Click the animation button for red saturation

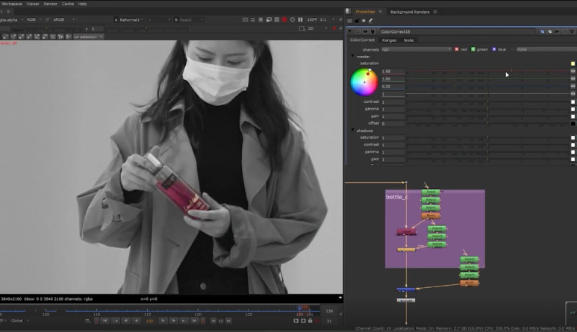[x=573, y=72]
